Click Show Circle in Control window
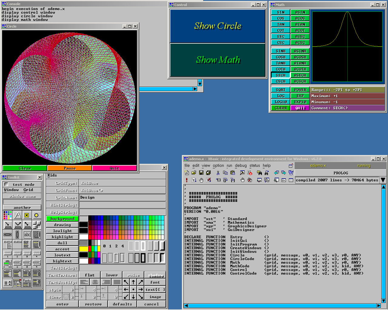The height and width of the screenshot is (310, 388). 218,26
